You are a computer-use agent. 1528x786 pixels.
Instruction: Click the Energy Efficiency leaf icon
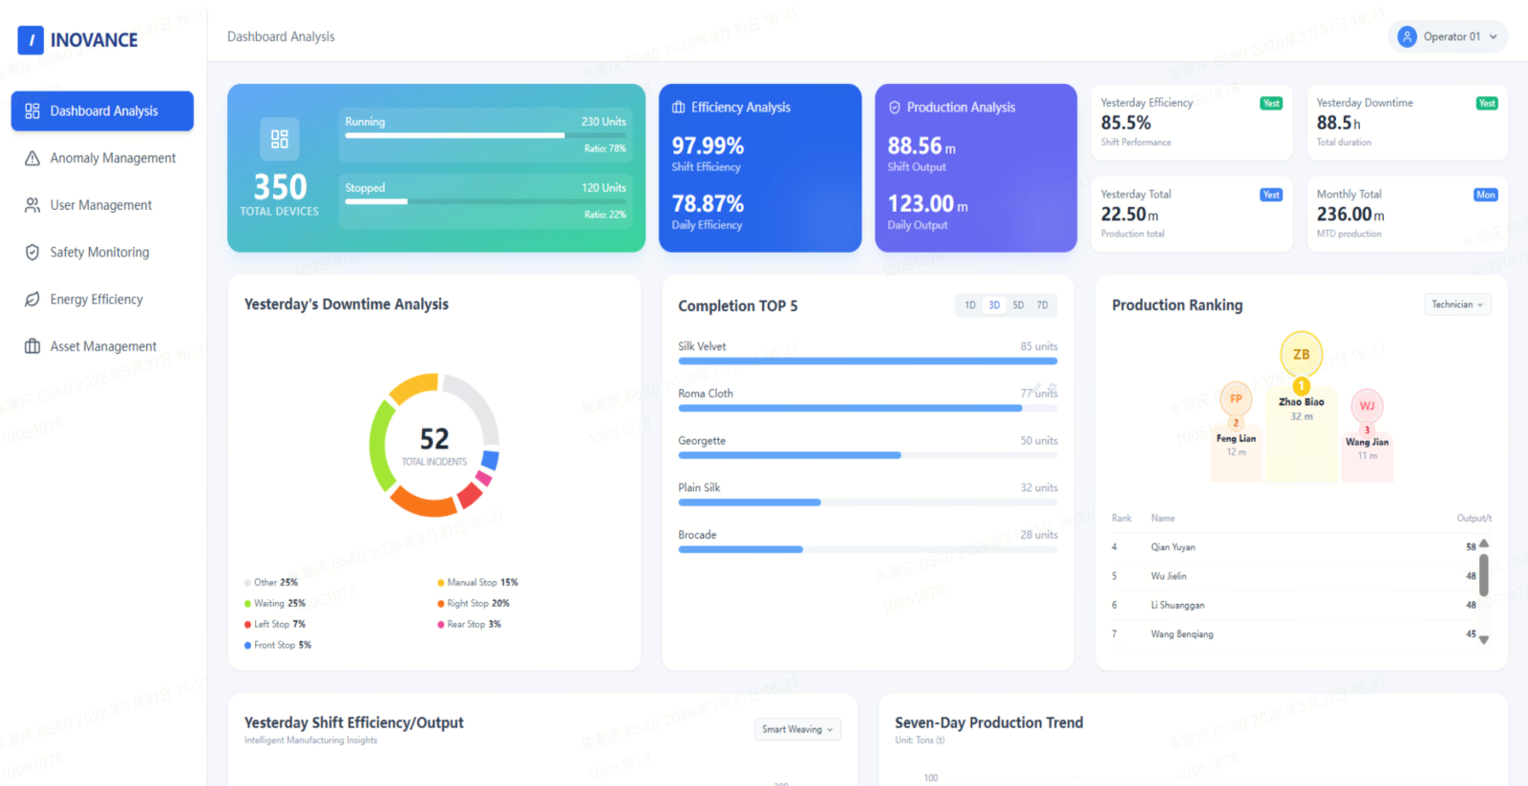32,300
